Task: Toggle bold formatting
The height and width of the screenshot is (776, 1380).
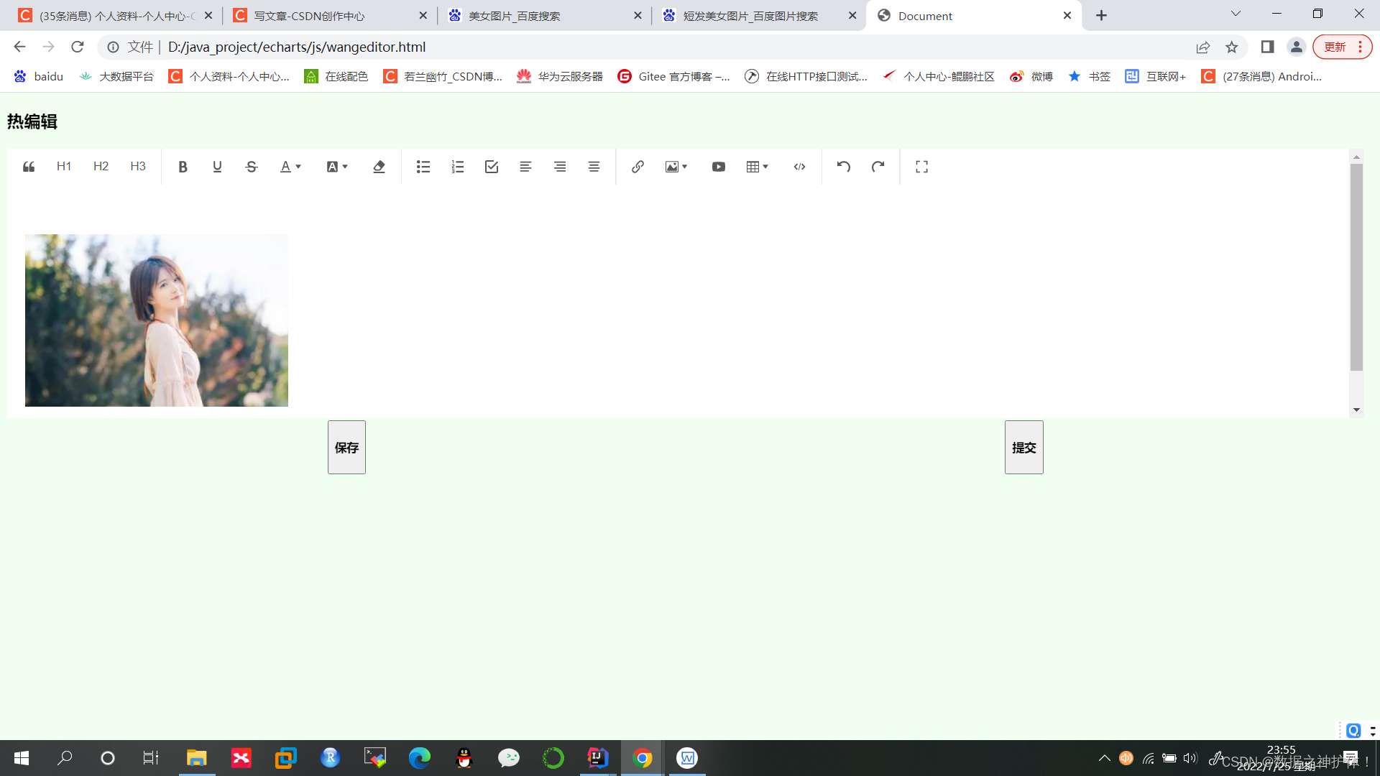Action: coord(183,167)
